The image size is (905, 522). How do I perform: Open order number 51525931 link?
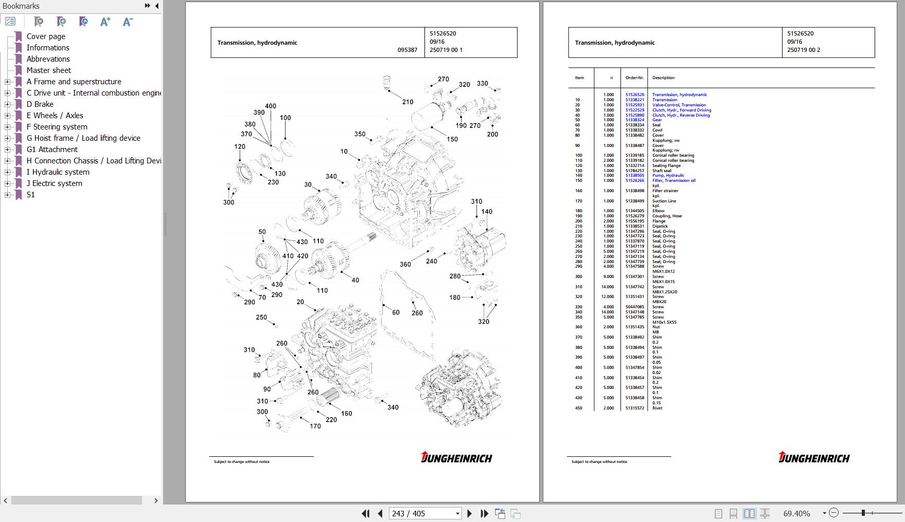point(634,105)
